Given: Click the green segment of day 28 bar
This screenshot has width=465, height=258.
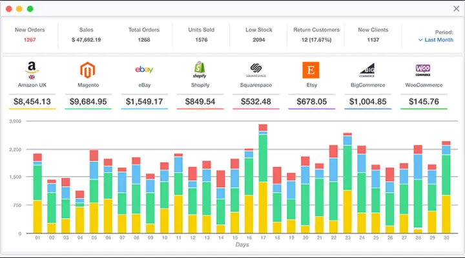Looking at the screenshot, I should click(x=418, y=203).
